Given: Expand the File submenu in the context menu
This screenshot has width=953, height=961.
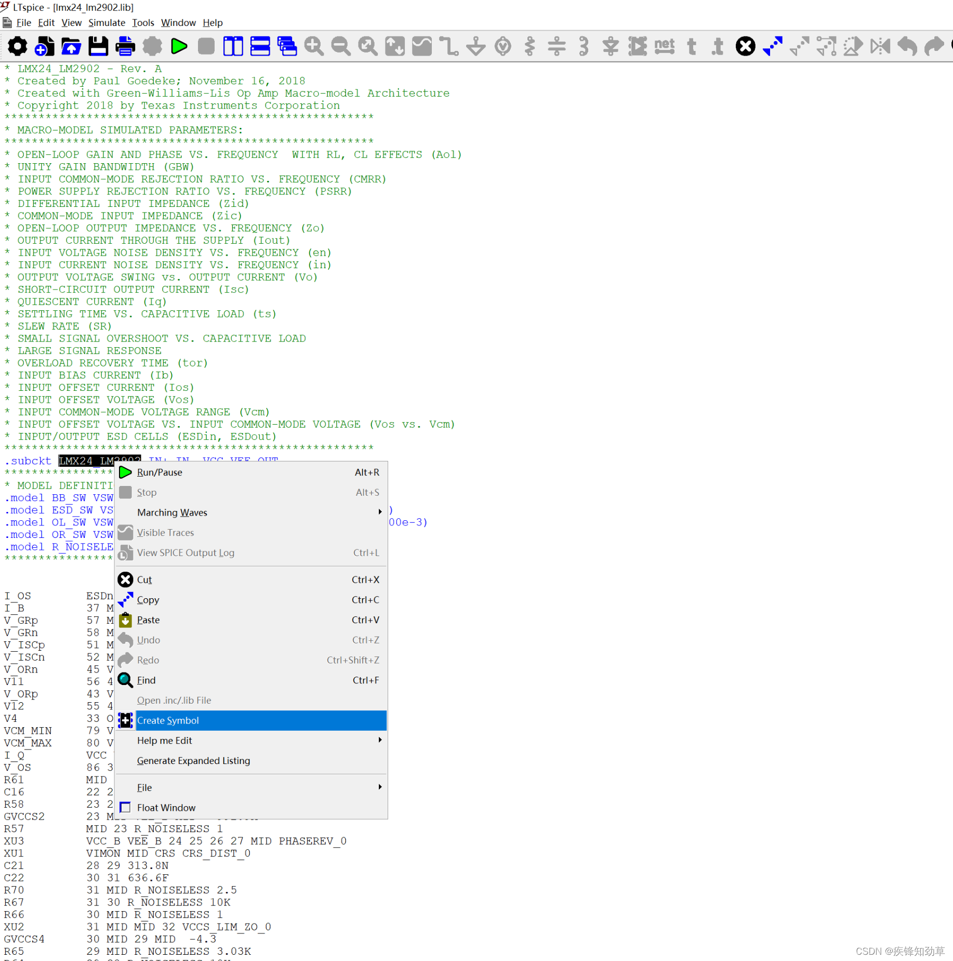Looking at the screenshot, I should pos(144,787).
